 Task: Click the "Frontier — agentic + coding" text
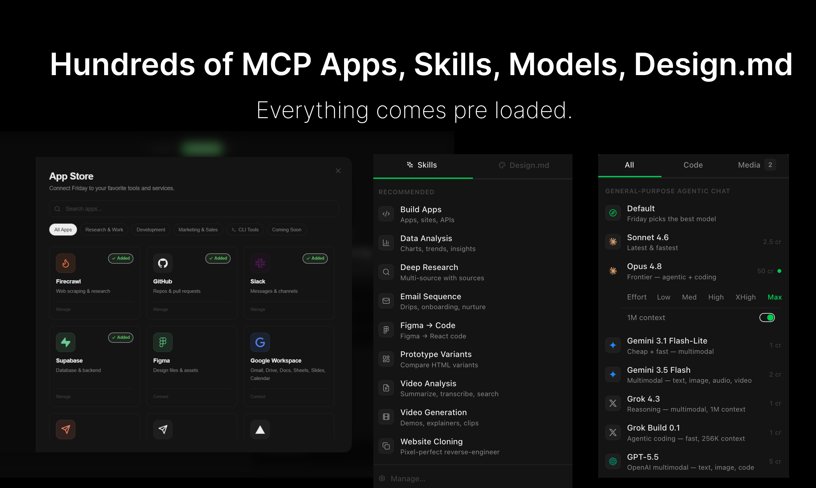[671, 277]
